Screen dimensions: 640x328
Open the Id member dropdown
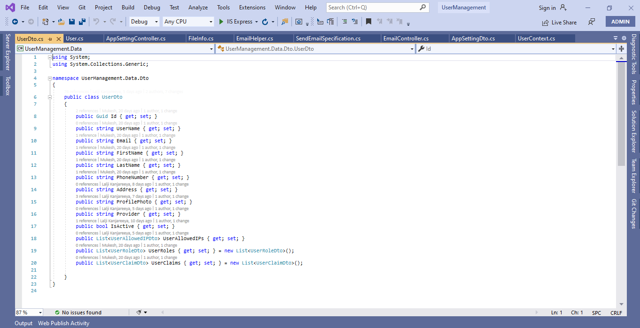click(516, 48)
